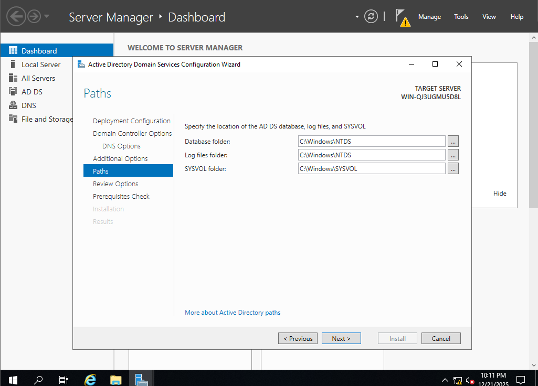The height and width of the screenshot is (386, 538).
Task: Click the Server Manager taskbar icon
Action: pyautogui.click(x=141, y=380)
